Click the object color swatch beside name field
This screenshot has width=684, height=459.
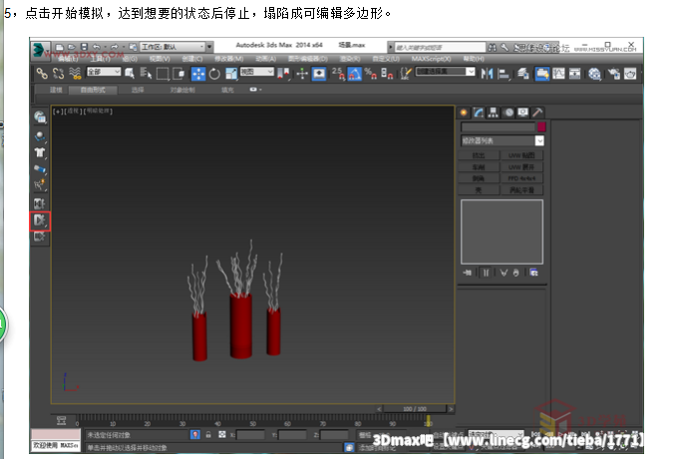coord(542,127)
